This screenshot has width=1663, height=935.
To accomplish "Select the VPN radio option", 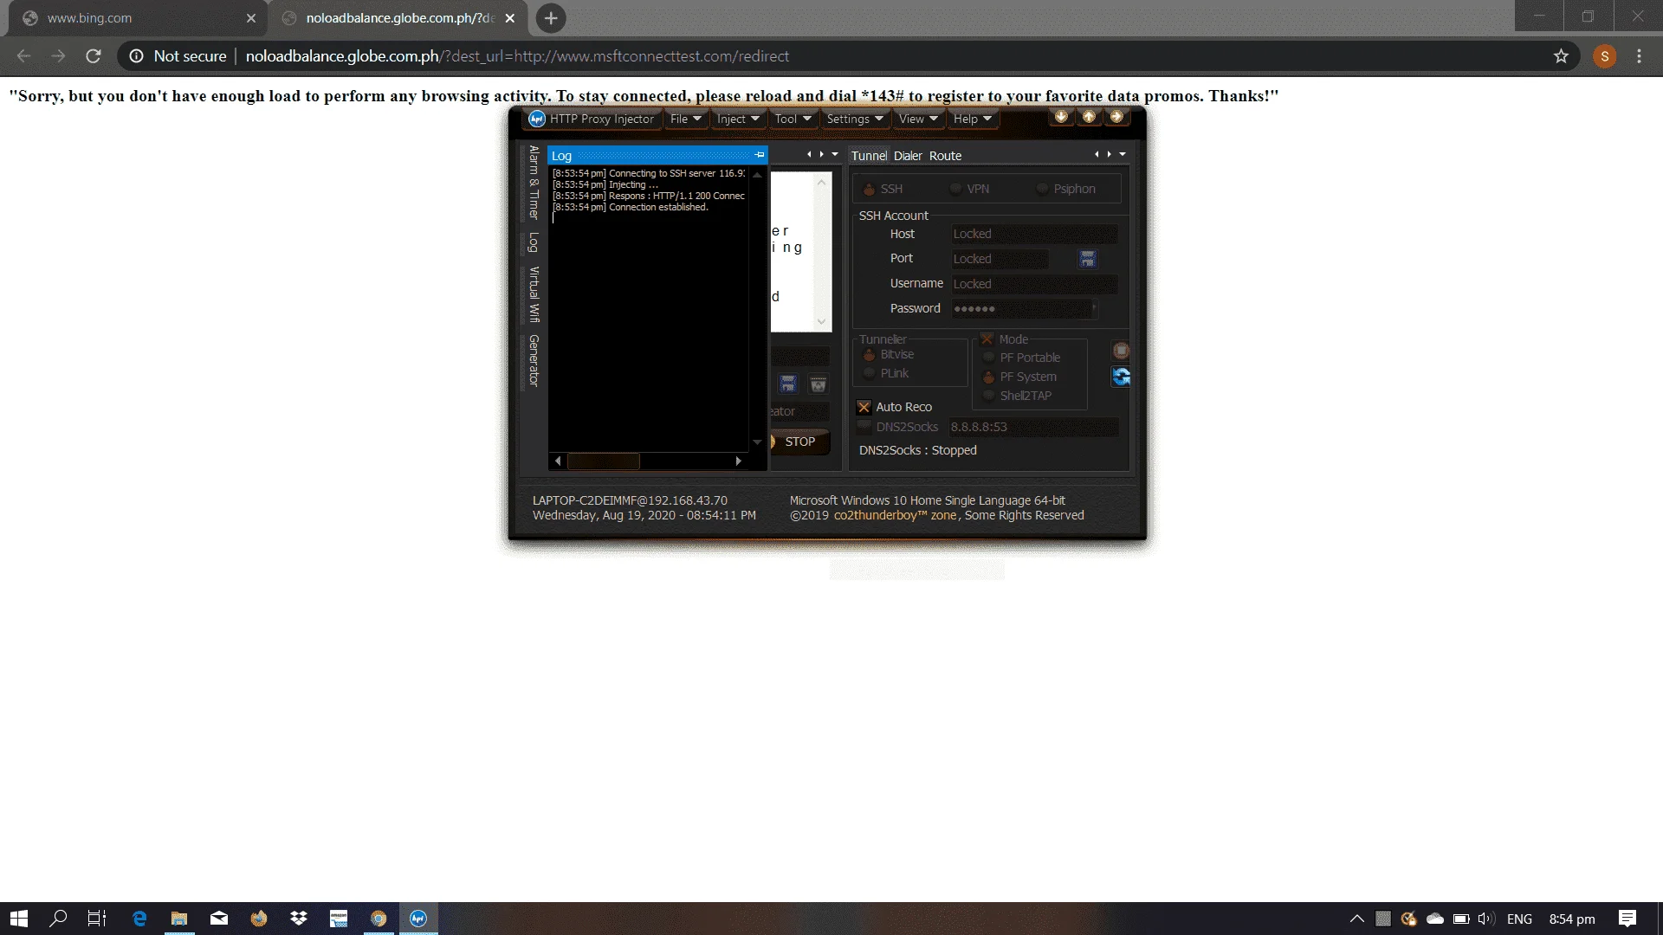I will point(970,189).
